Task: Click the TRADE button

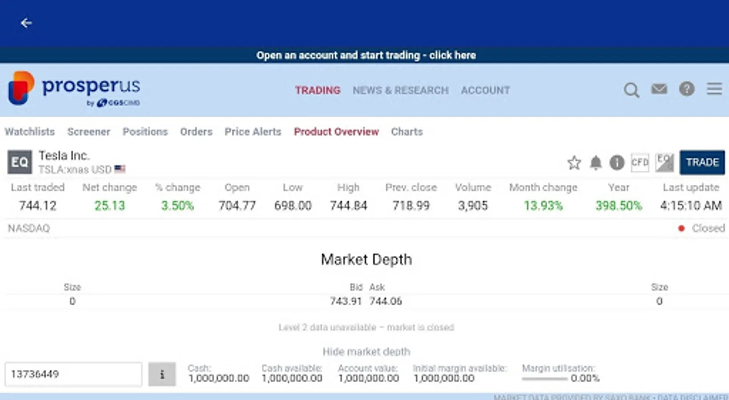Action: (702, 162)
